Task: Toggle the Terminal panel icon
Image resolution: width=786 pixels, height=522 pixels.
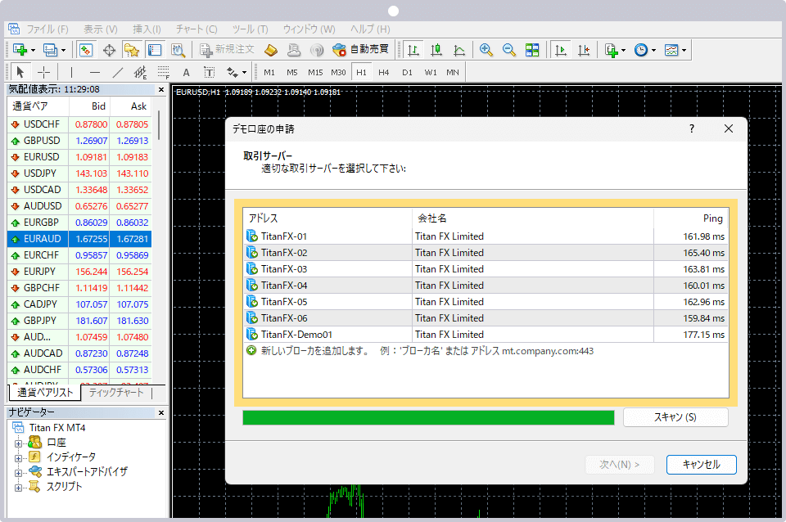Action: coord(155,50)
